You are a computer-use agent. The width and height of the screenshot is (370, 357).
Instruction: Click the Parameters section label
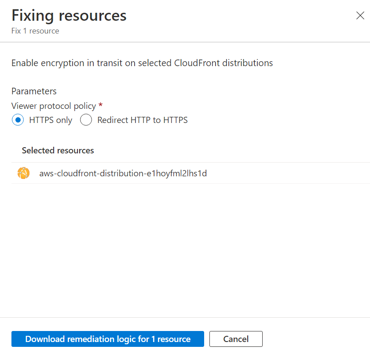34,91
